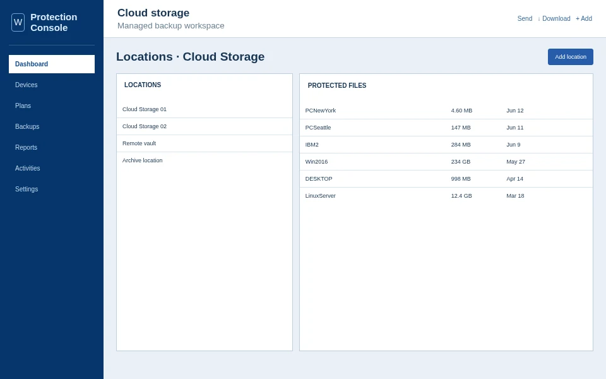Click the Add location button

pyautogui.click(x=571, y=57)
